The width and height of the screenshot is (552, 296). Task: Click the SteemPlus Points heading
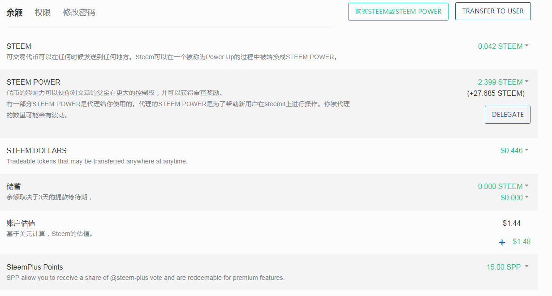click(34, 267)
